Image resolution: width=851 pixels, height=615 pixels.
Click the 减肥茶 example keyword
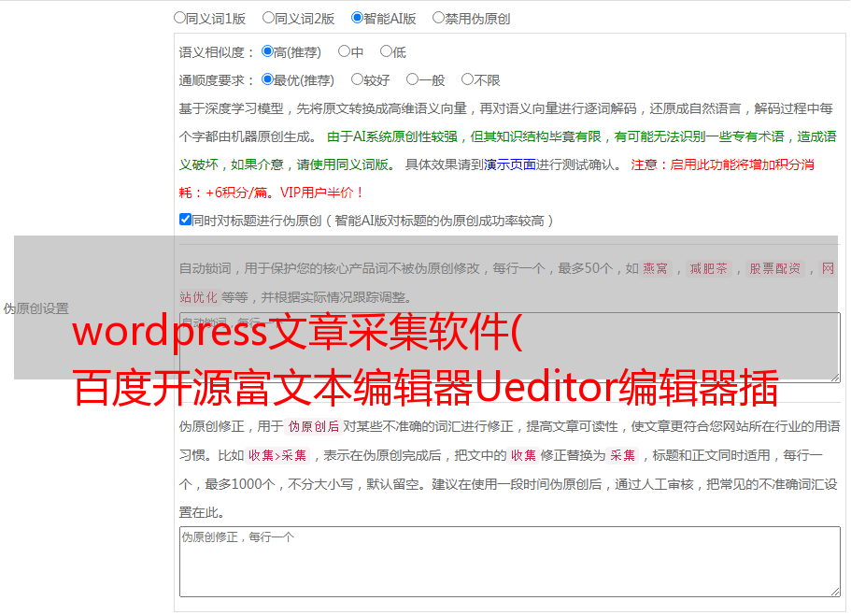point(708,268)
